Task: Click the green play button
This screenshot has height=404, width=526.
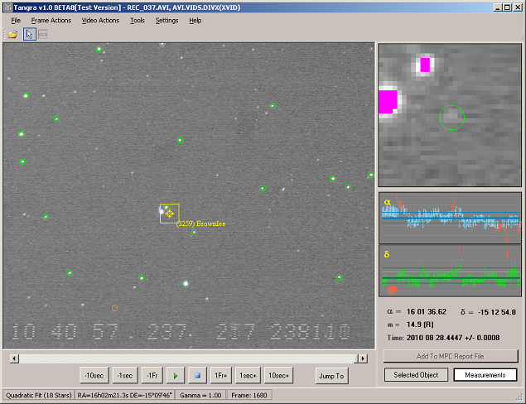Action: coord(176,376)
